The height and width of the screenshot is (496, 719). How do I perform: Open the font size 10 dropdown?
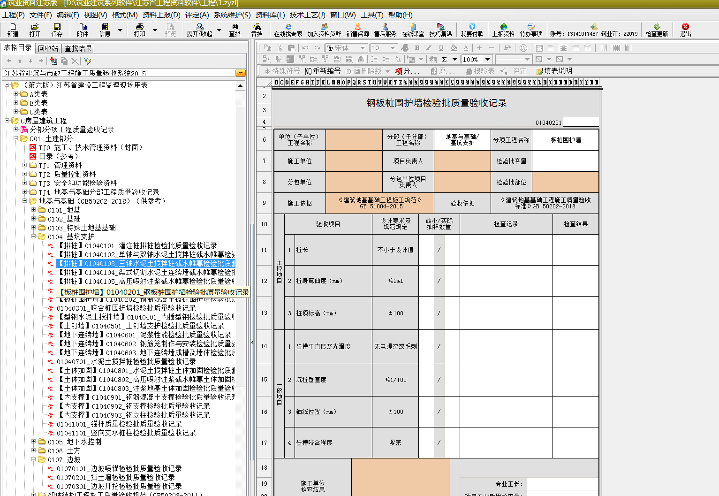coord(393,48)
